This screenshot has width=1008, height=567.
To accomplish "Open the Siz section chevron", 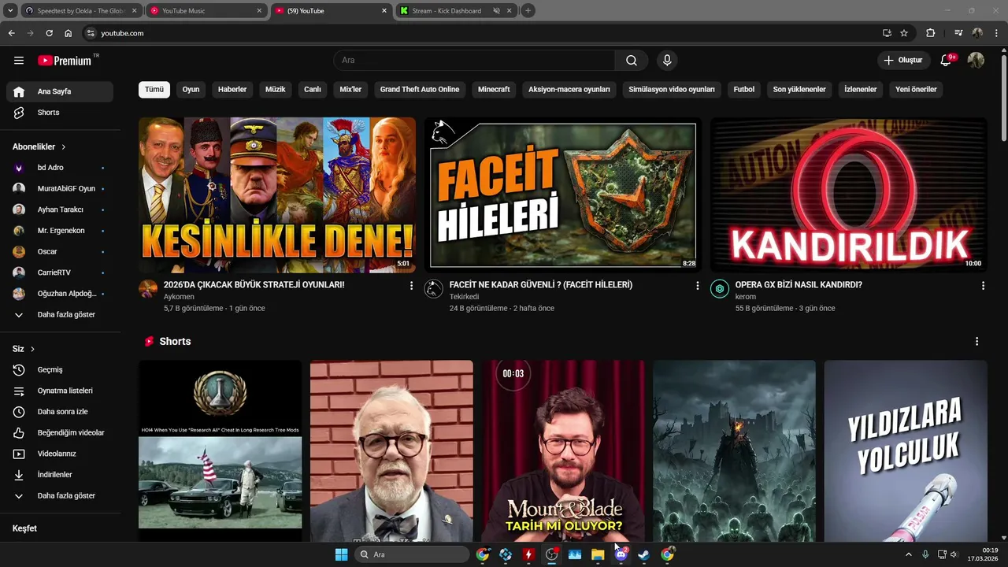I will (32, 349).
